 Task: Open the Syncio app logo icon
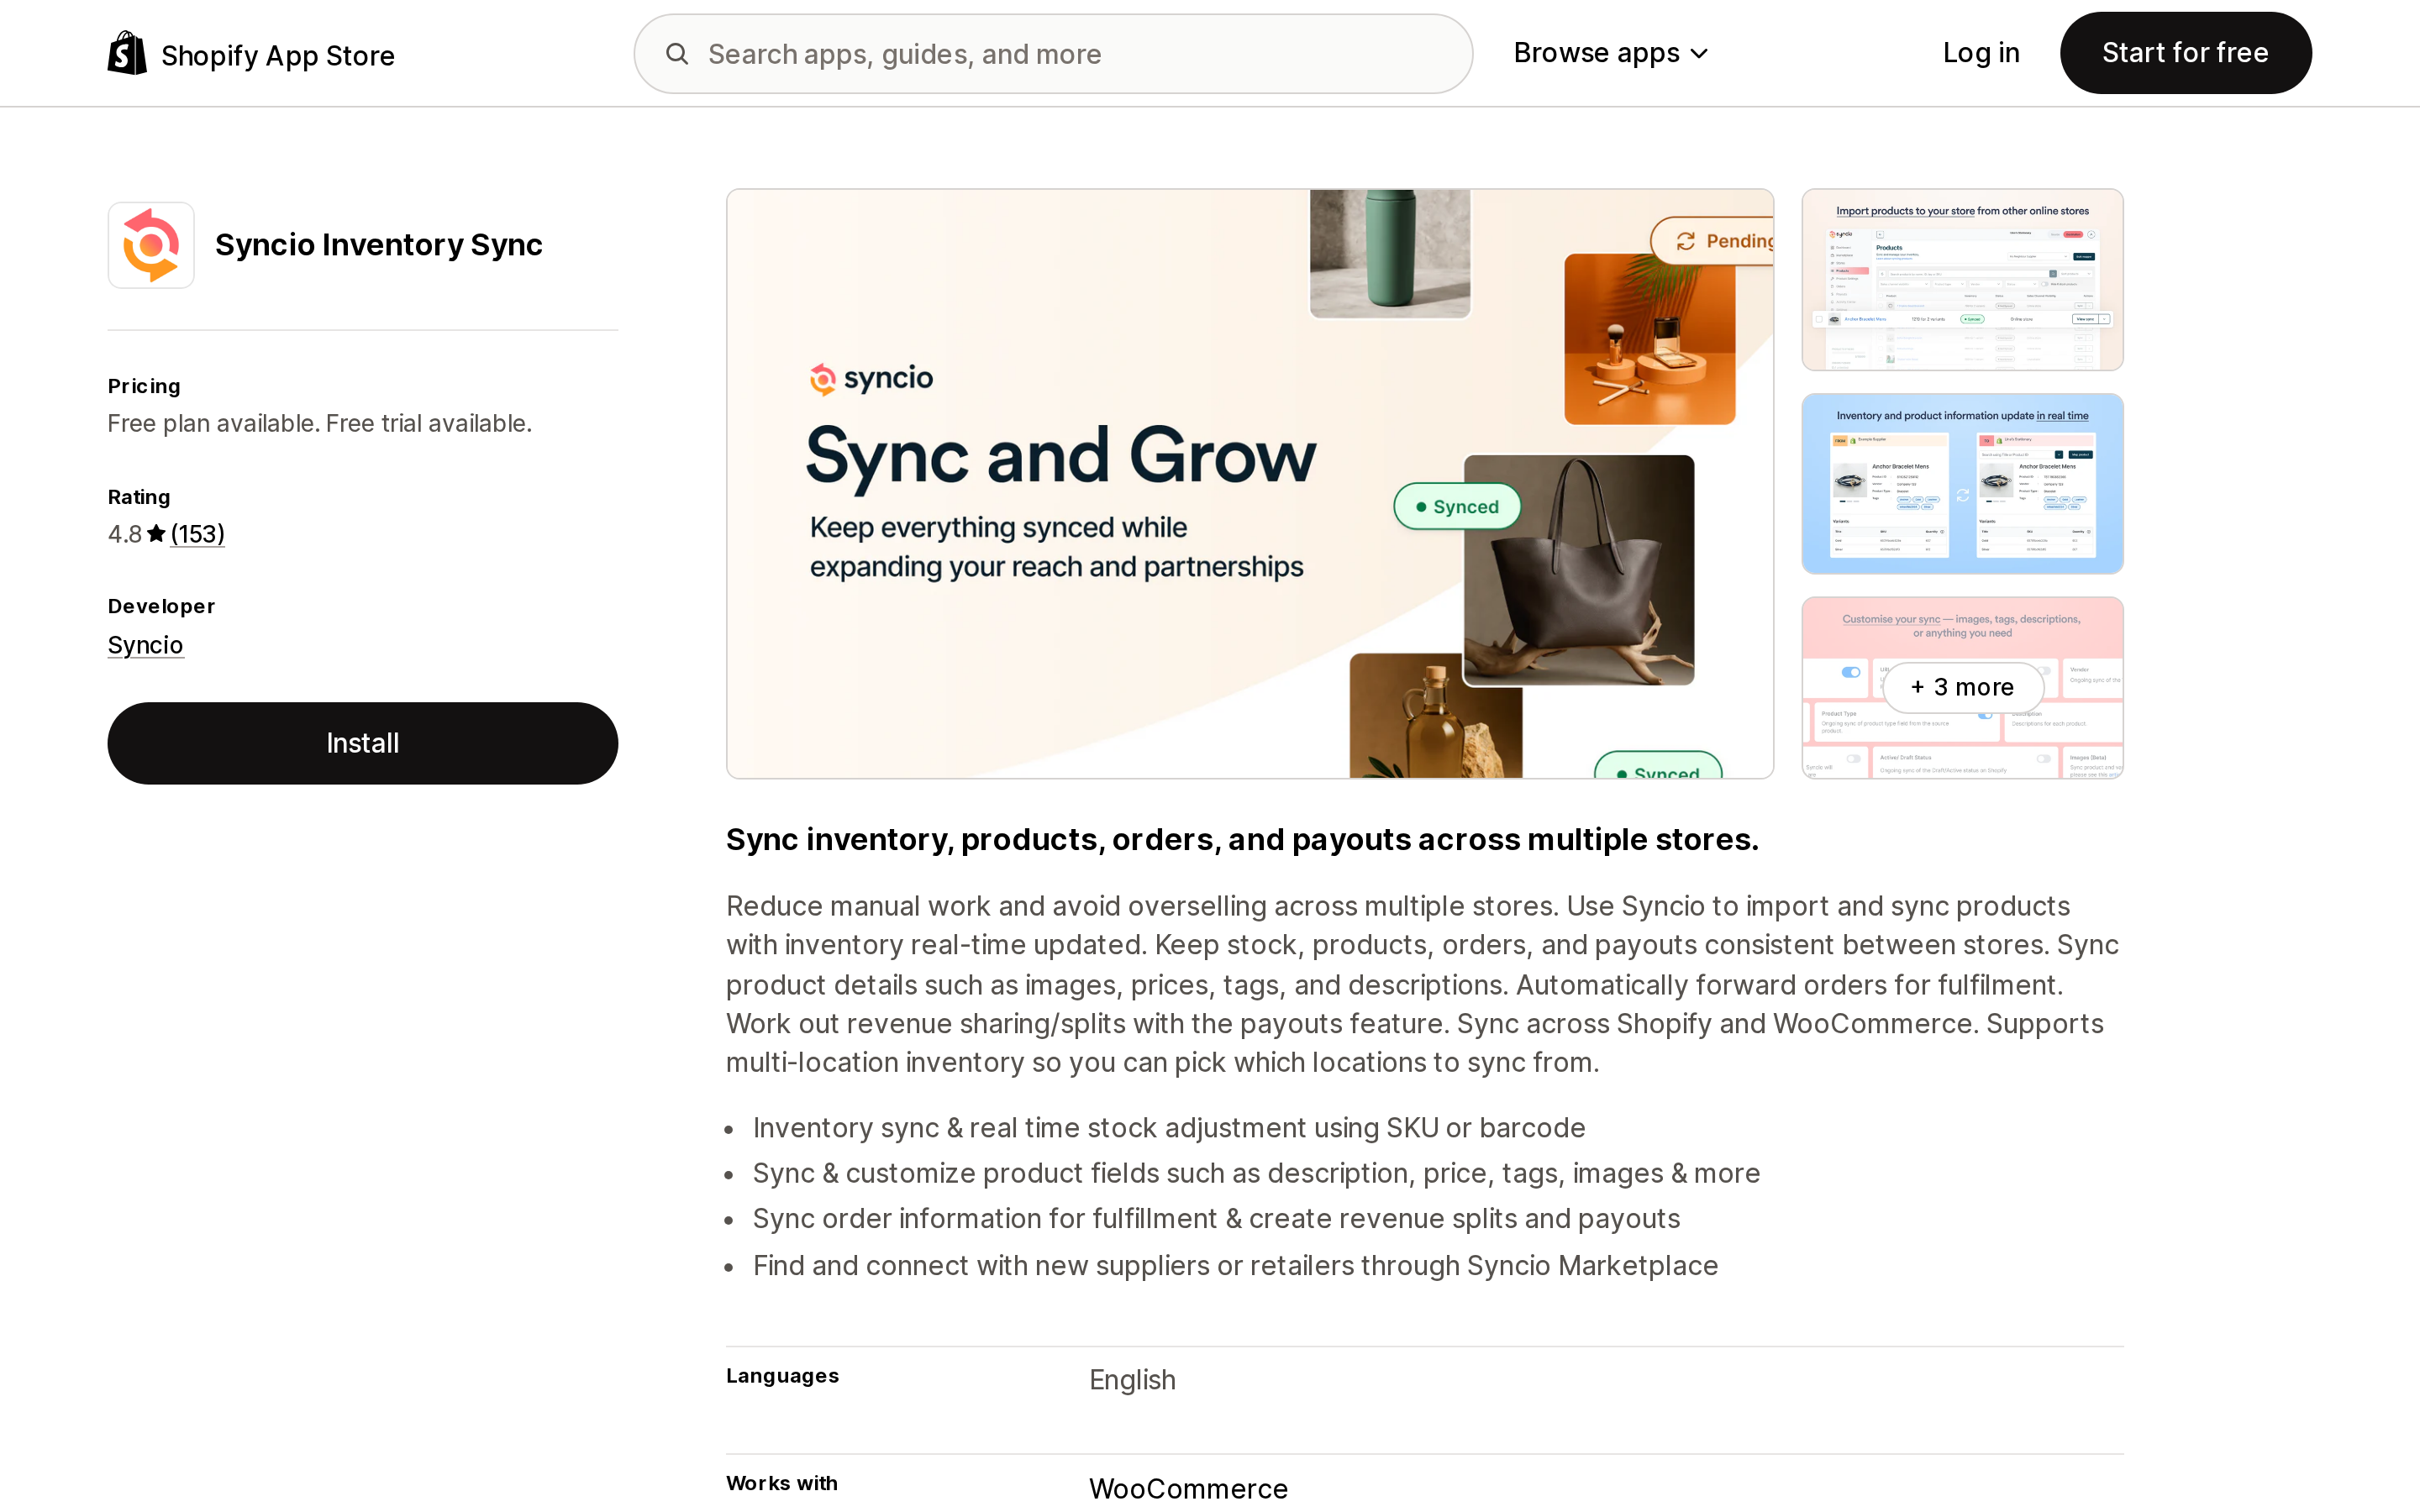[x=151, y=245]
